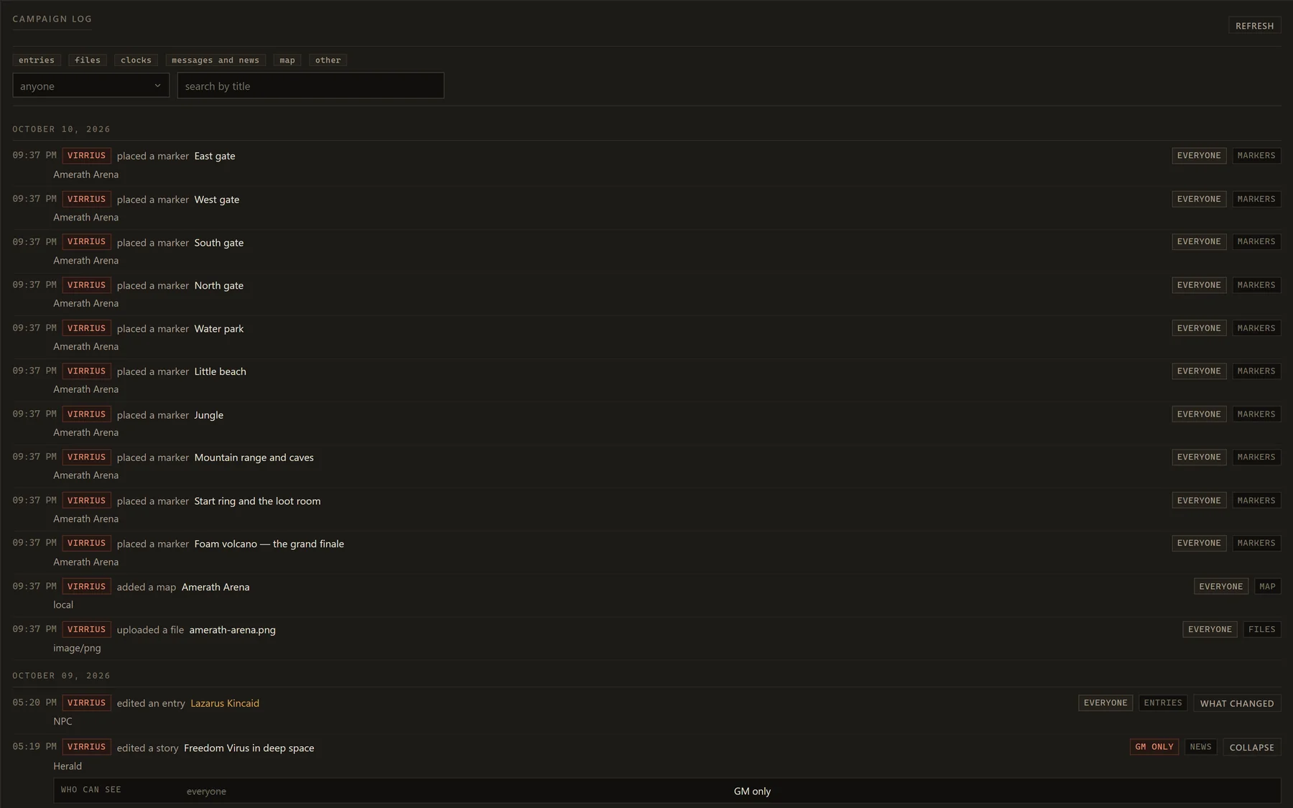This screenshot has height=808, width=1293.
Task: Select the North gate marker title
Action: [219, 286]
